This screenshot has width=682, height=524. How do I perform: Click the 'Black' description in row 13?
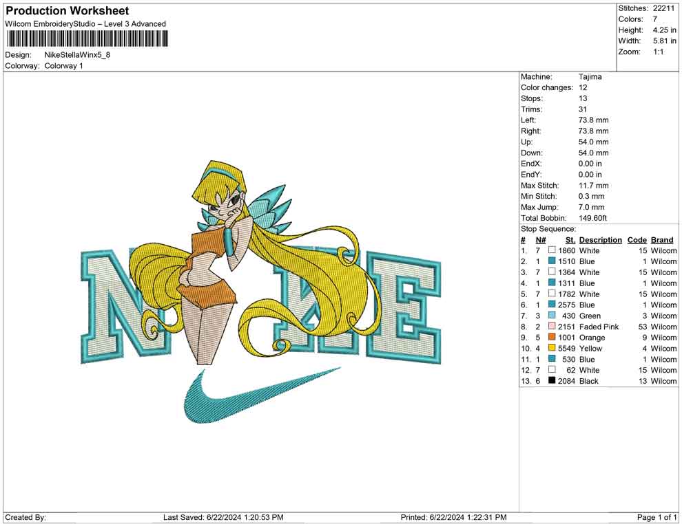588,381
